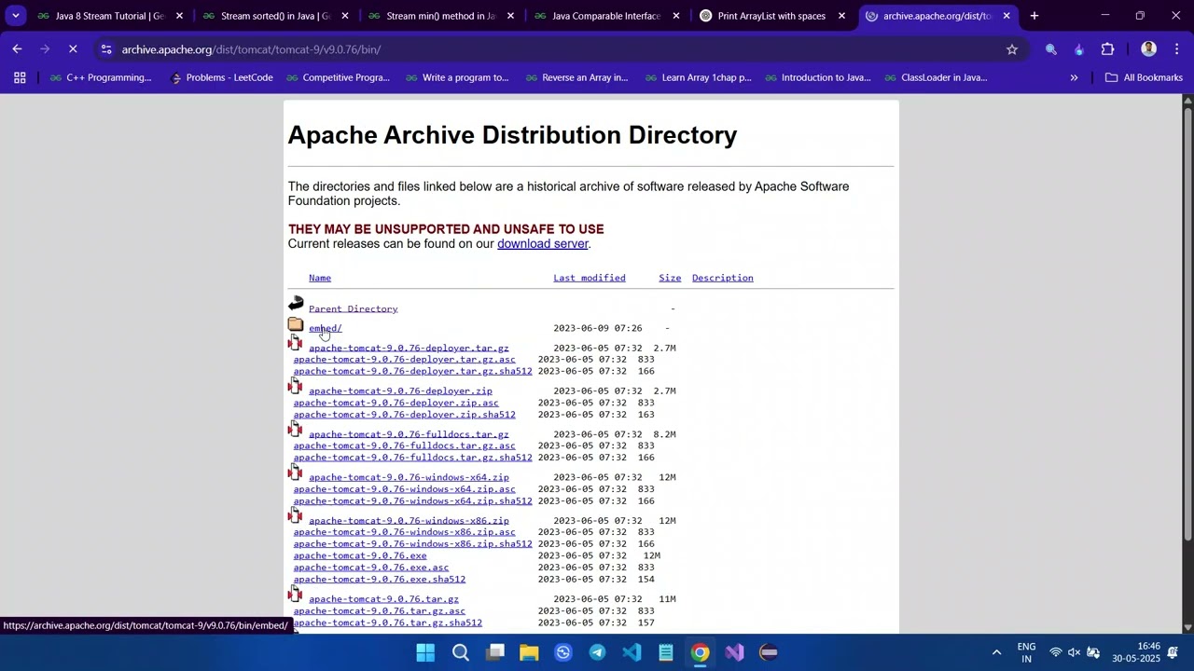This screenshot has height=671, width=1194.
Task: Select the archive.apache.org tab
Action: point(928,16)
